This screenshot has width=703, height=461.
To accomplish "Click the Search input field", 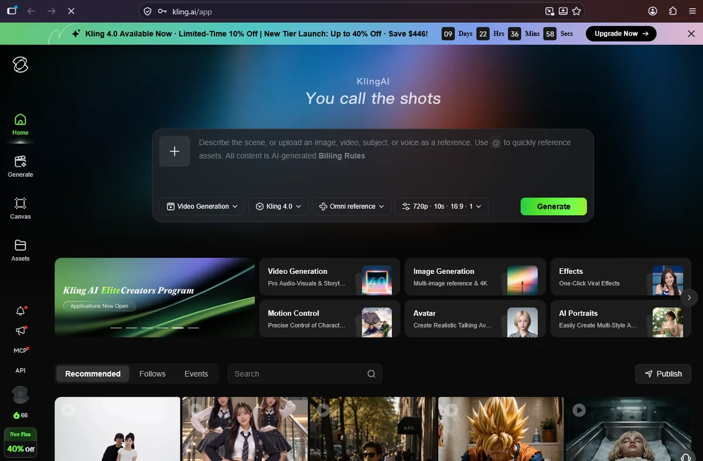I will (305, 374).
